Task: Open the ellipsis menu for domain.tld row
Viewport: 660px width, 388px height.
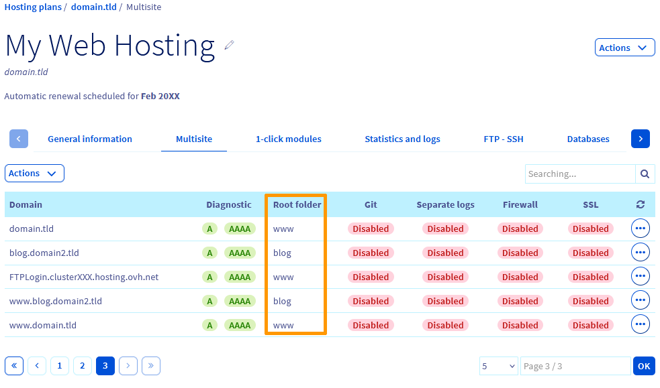Action: pos(640,228)
